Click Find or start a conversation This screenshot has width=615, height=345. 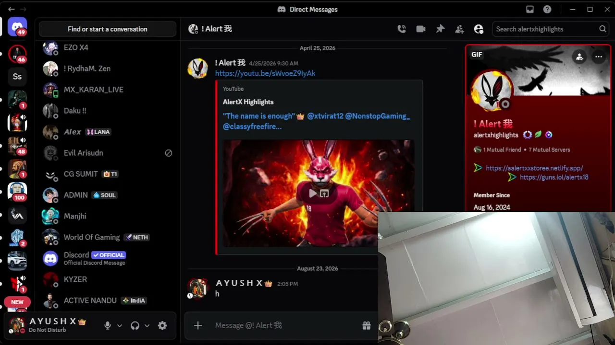108,29
